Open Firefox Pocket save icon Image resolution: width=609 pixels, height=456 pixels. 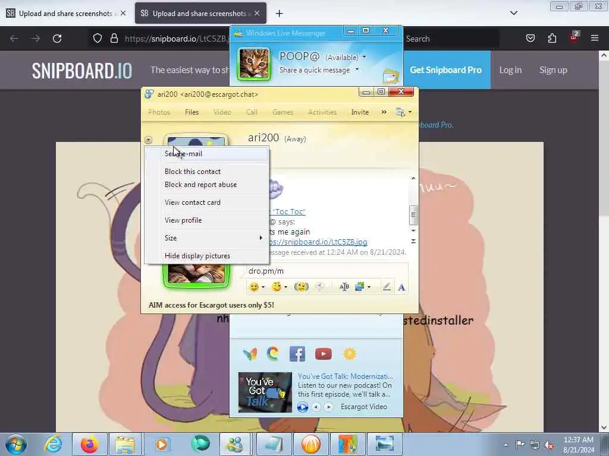point(530,39)
